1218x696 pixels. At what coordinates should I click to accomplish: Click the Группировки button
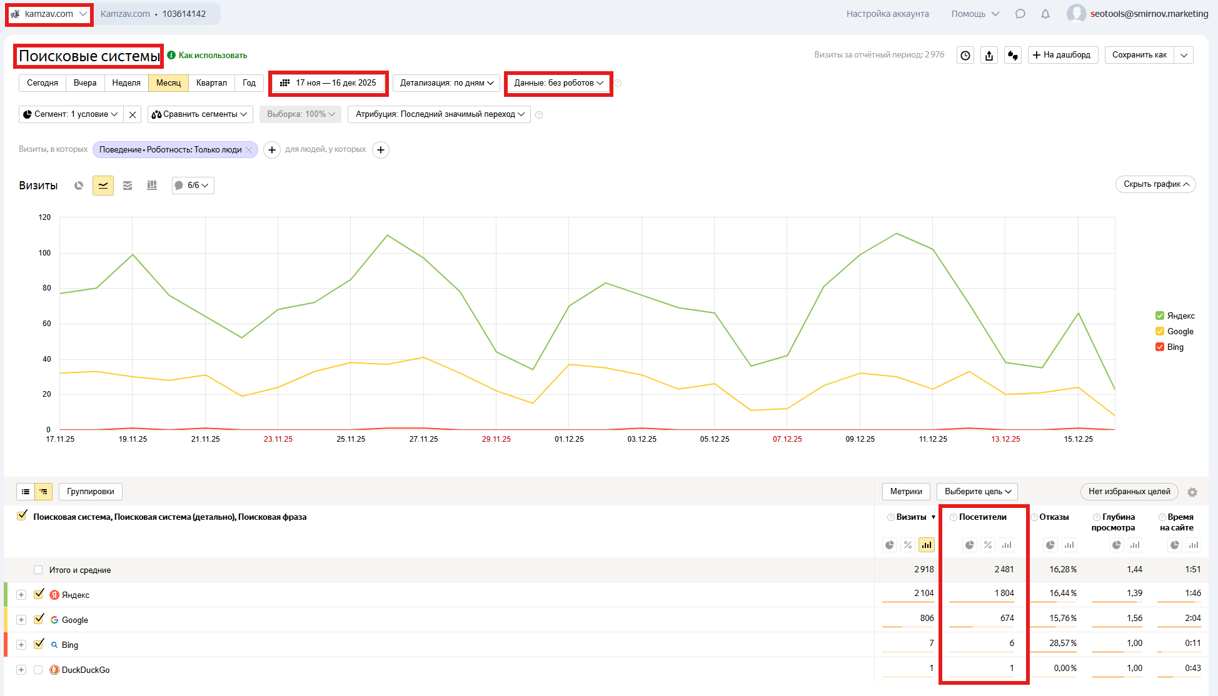(91, 492)
